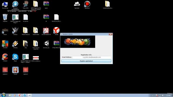Click the volume speaker tray icon
This screenshot has height=97, width=173.
pyautogui.click(x=162, y=95)
